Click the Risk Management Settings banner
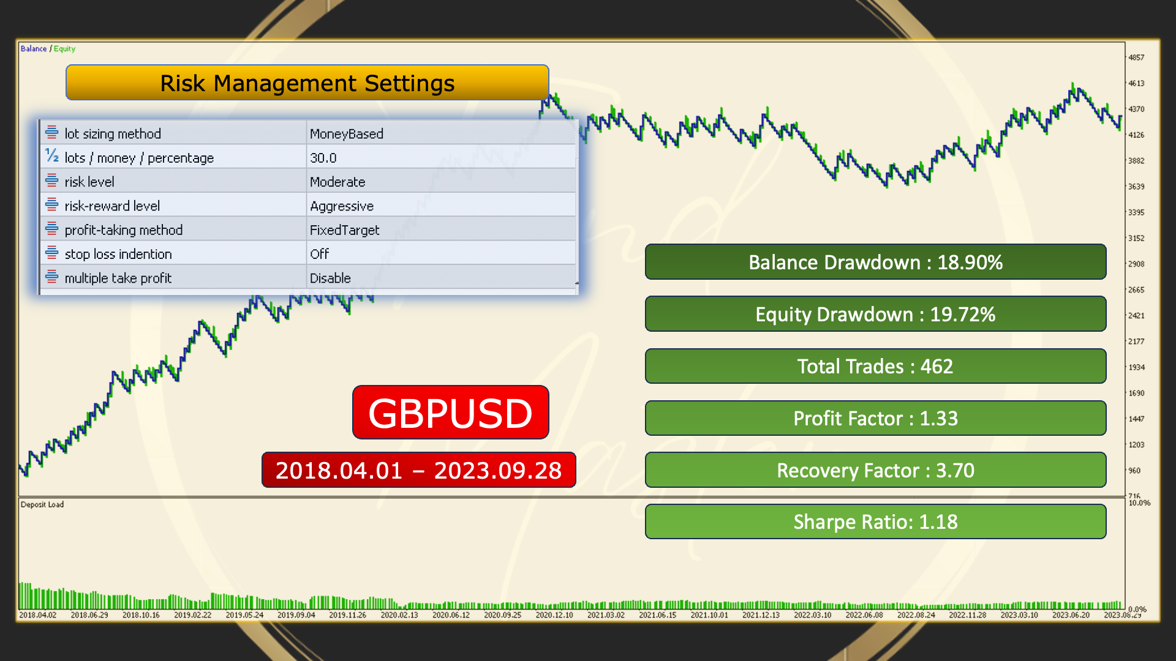This screenshot has width=1176, height=661. click(x=307, y=83)
